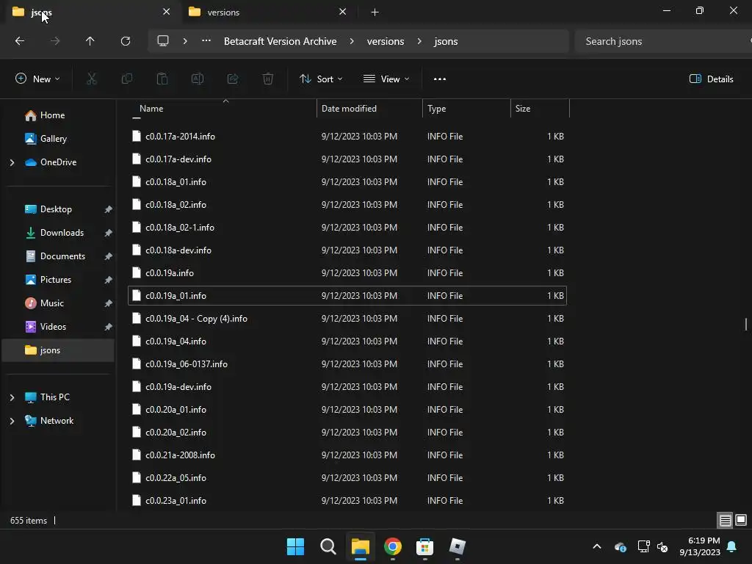Click the Cut toolbar icon
This screenshot has width=752, height=564.
[x=91, y=79]
